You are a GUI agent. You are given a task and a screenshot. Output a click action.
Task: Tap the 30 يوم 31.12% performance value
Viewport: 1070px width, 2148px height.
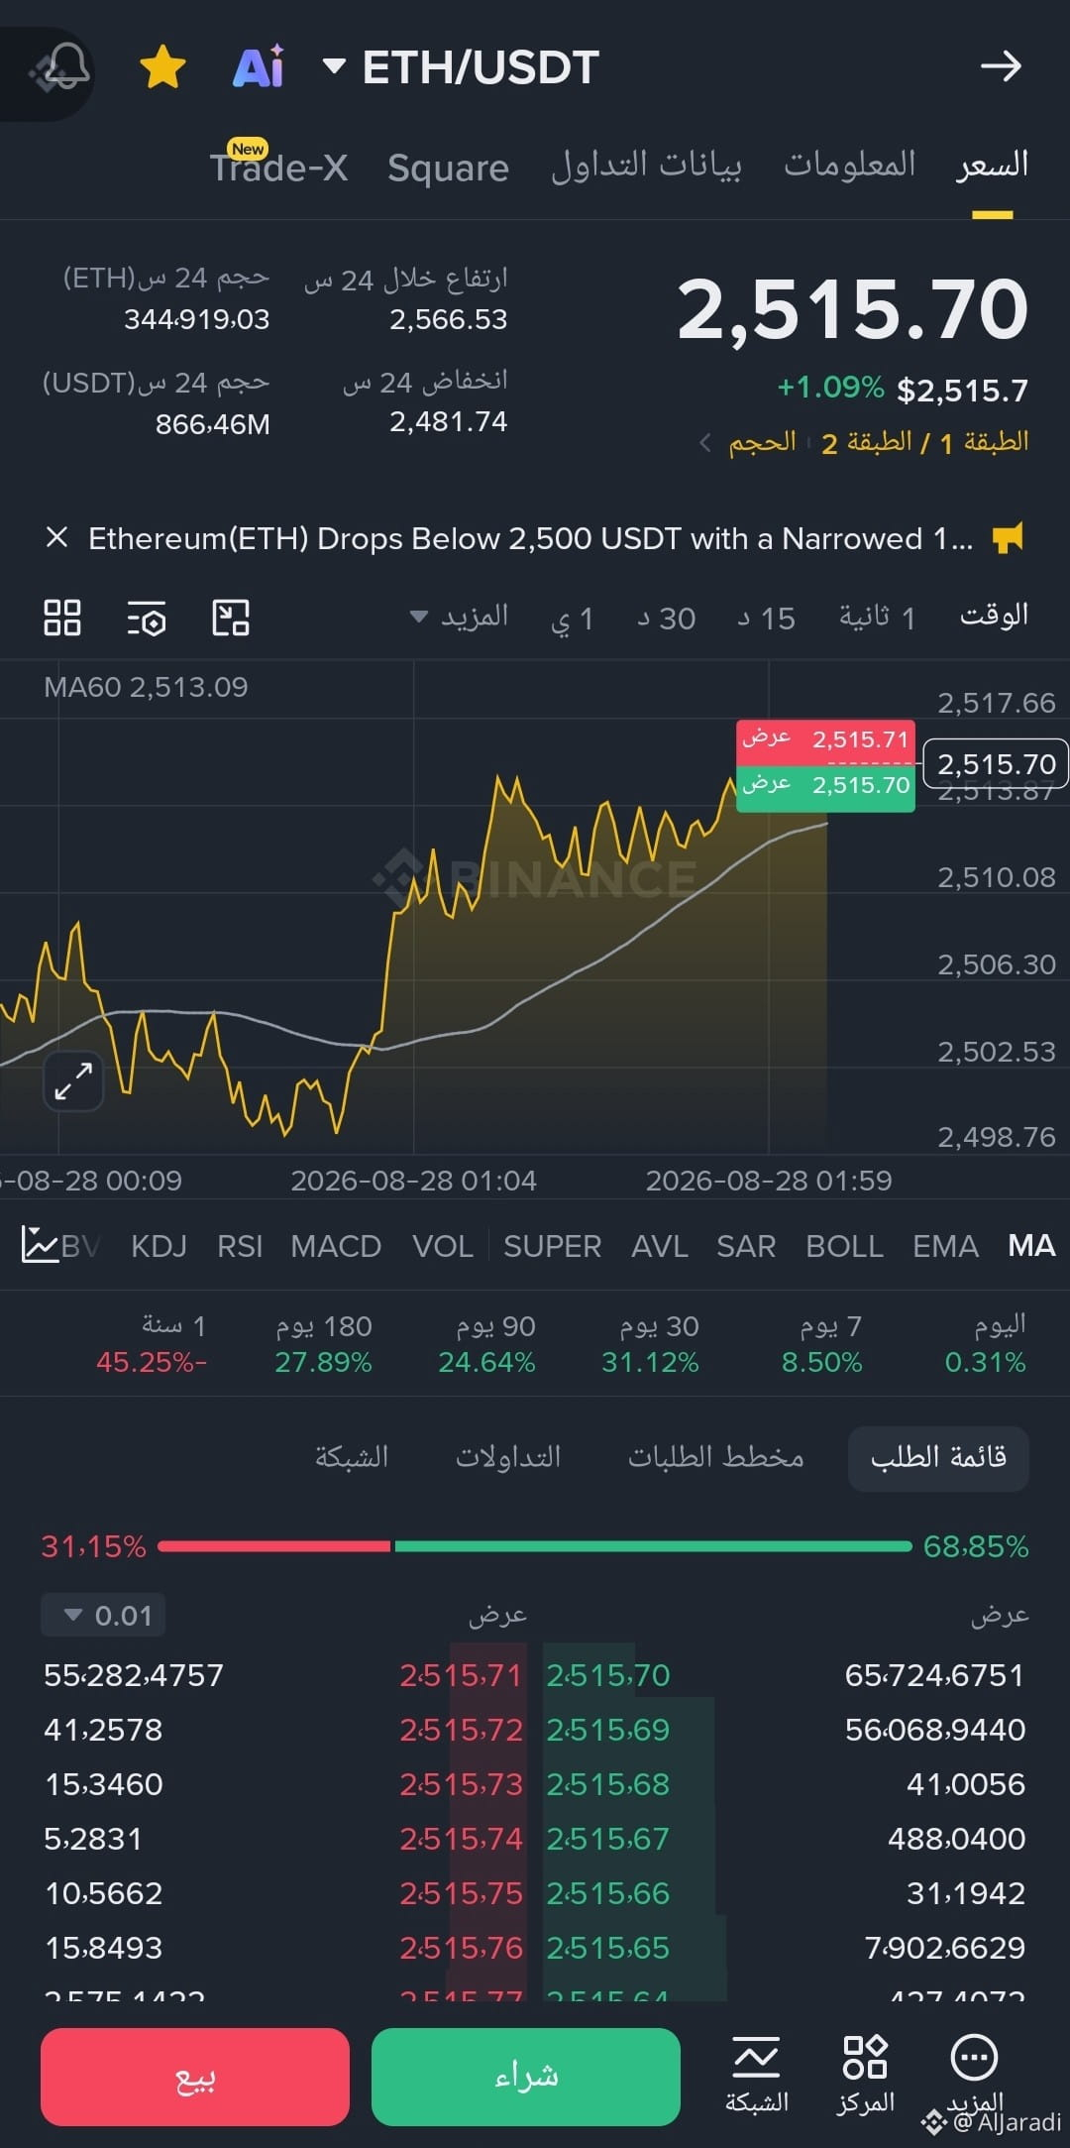650,1362
